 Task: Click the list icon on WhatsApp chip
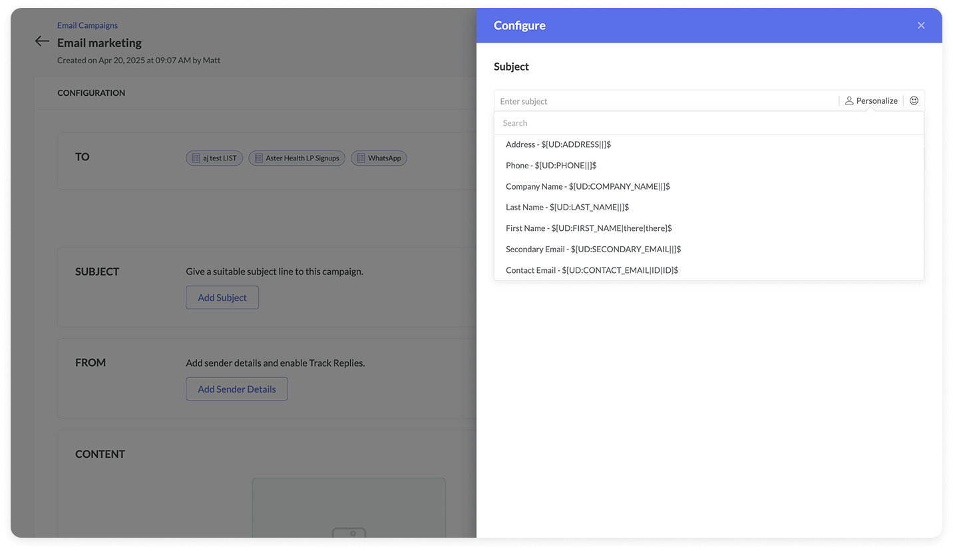[x=361, y=158]
